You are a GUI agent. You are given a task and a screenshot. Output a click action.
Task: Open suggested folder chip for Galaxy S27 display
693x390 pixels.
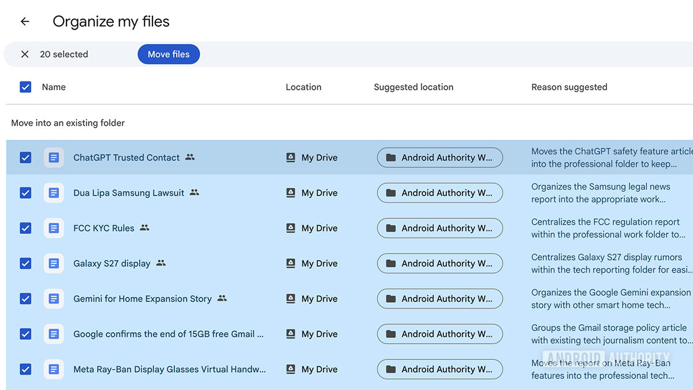coord(440,263)
